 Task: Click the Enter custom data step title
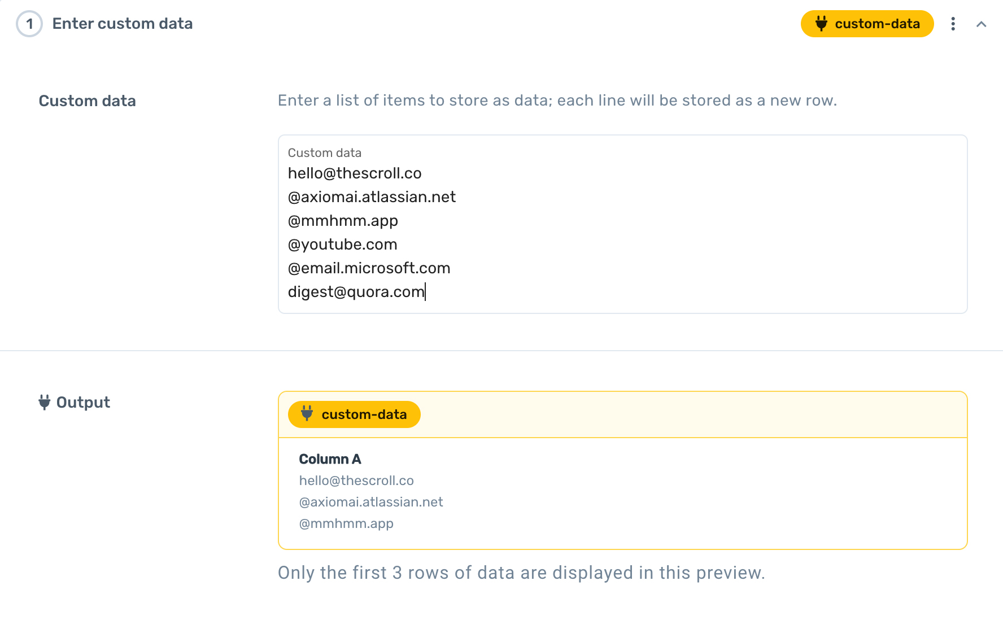click(x=123, y=24)
